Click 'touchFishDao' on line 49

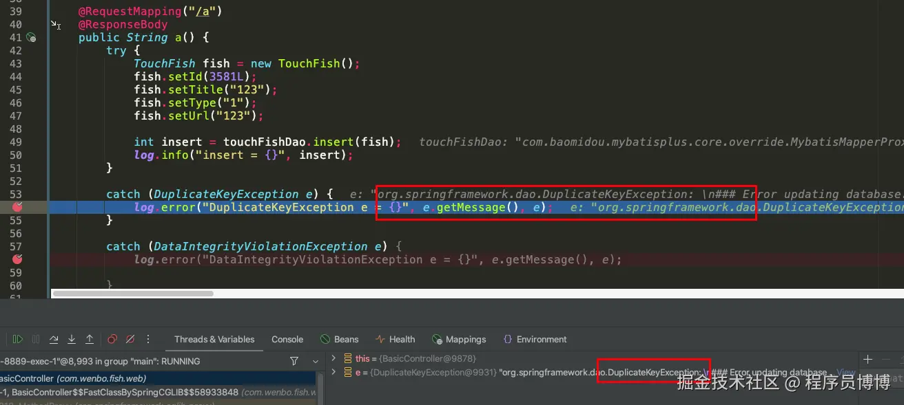tap(265, 142)
